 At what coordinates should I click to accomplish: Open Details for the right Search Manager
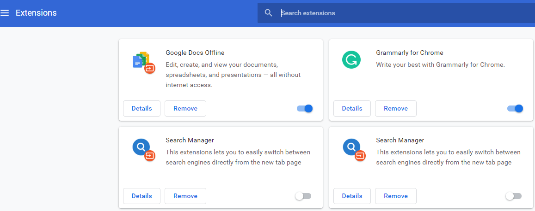coord(352,196)
